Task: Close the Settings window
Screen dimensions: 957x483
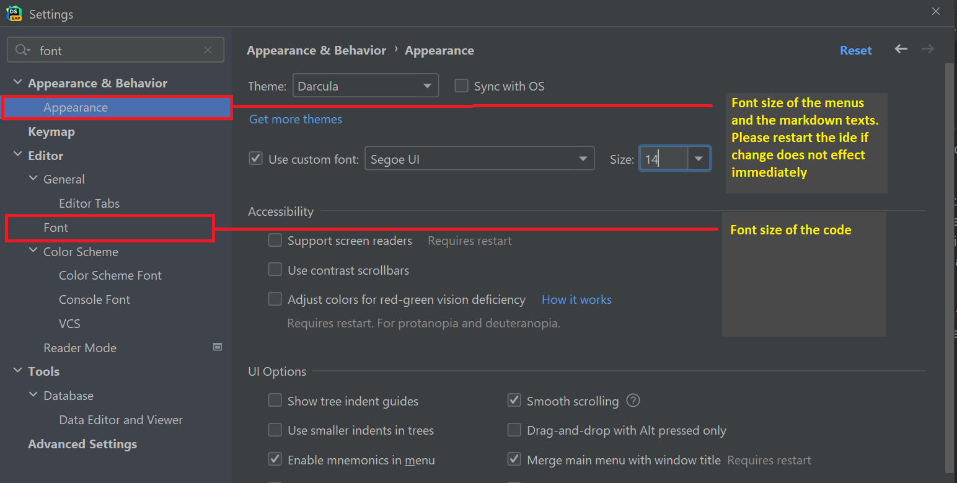Action: click(x=936, y=11)
